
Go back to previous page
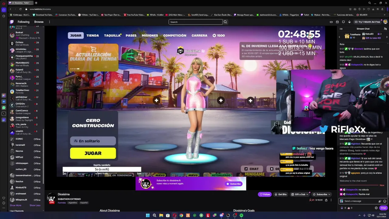click(x=10, y=9)
